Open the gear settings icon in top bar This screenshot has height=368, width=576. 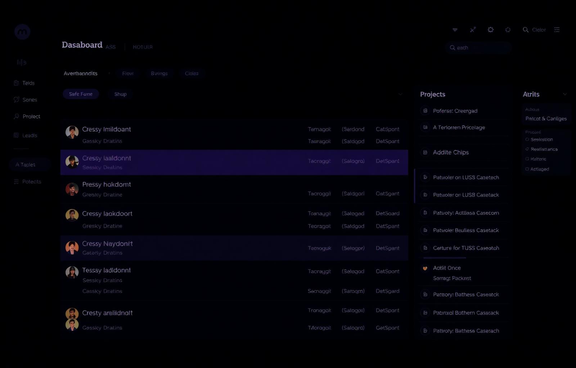coord(491,30)
